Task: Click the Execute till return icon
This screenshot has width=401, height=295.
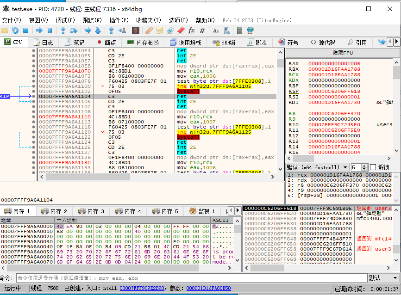Action: tap(111, 31)
